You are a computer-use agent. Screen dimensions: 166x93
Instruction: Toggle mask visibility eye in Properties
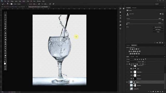coord(160,43)
